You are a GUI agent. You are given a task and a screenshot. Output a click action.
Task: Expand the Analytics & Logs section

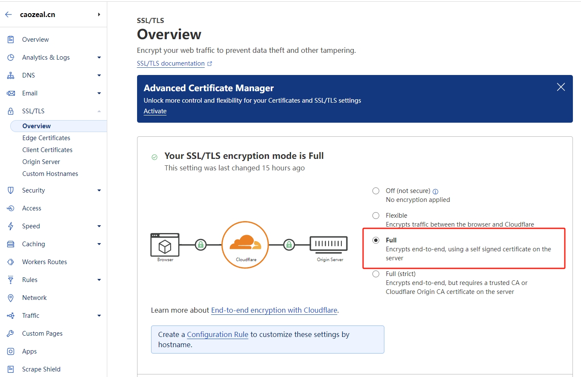click(99, 57)
